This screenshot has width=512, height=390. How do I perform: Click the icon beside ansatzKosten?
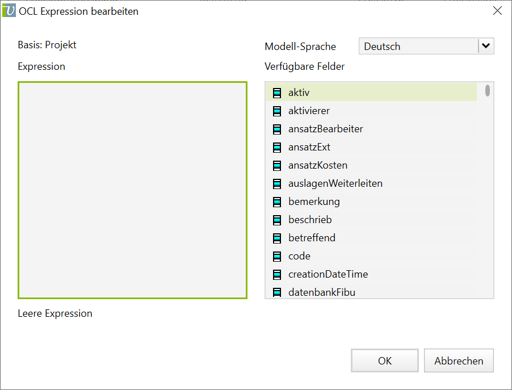277,165
